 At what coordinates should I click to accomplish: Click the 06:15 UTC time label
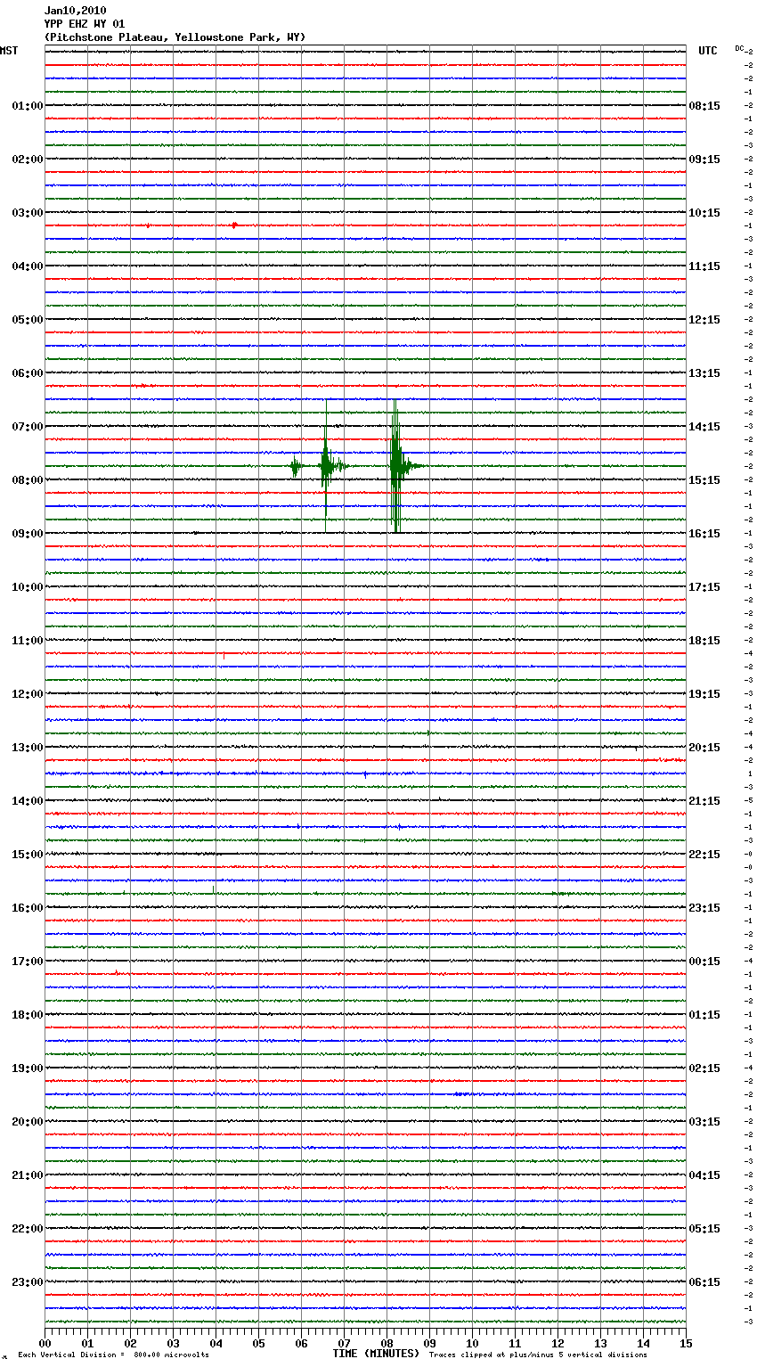point(704,1282)
